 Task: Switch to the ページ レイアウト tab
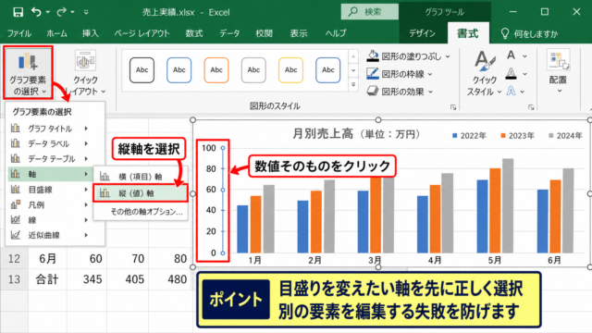[x=142, y=33]
